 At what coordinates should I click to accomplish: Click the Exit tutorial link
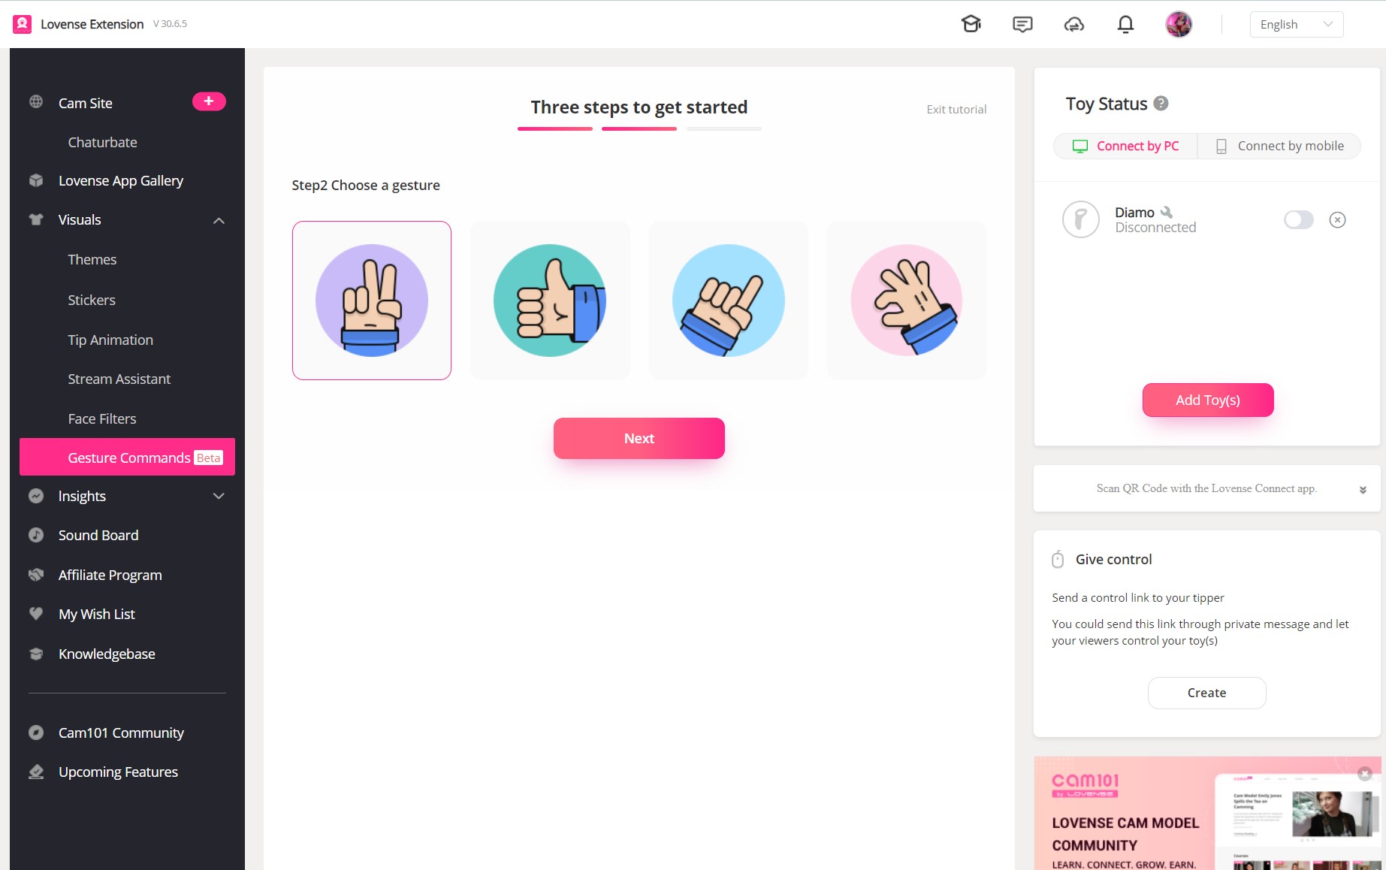click(956, 110)
